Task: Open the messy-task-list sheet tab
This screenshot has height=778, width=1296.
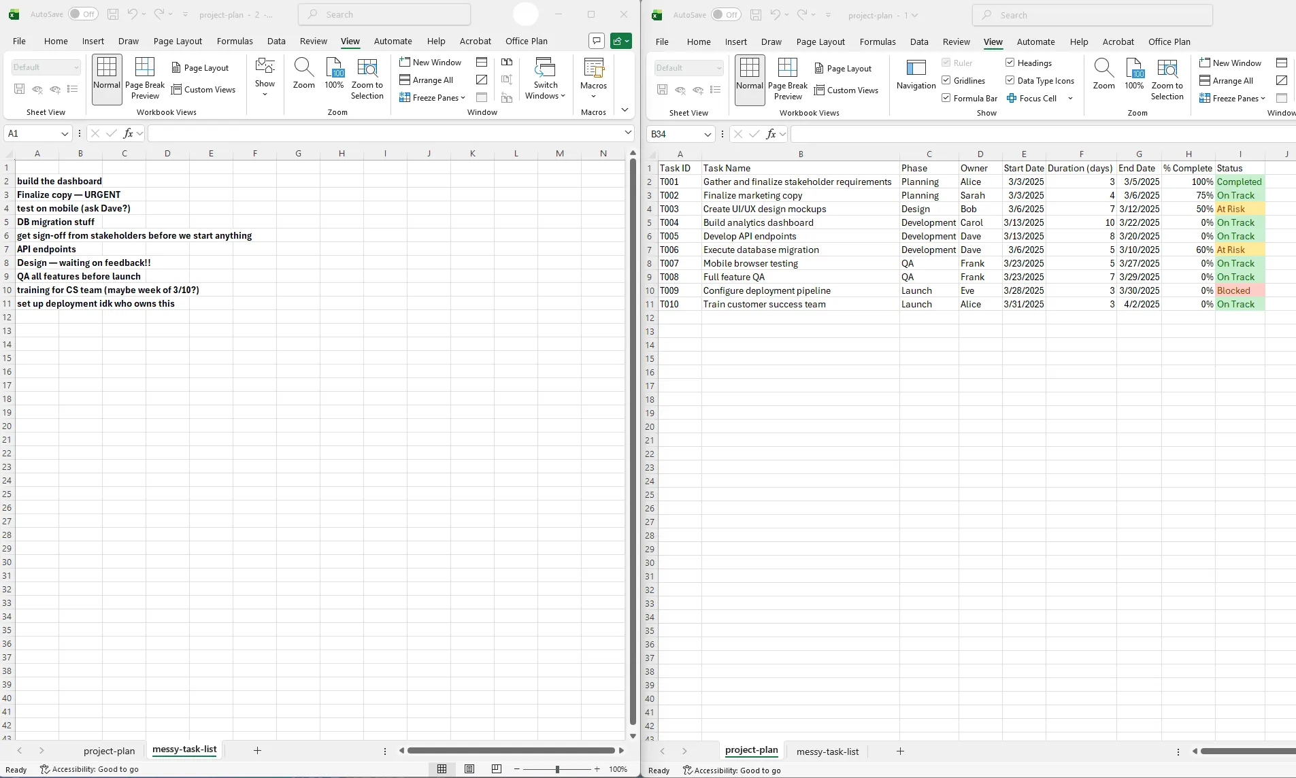Action: point(185,750)
